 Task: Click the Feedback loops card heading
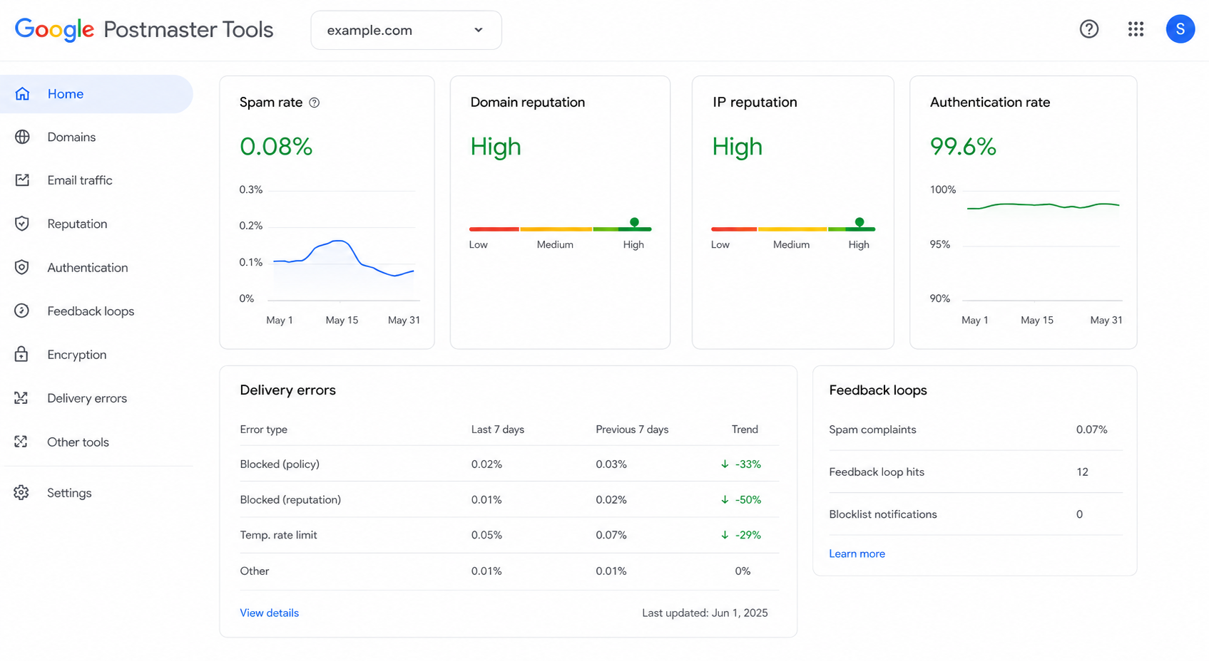pos(878,390)
